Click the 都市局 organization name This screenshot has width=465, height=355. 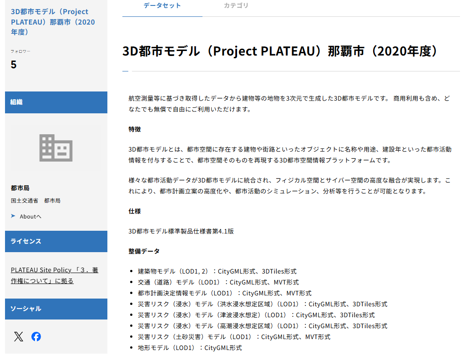coord(20,188)
